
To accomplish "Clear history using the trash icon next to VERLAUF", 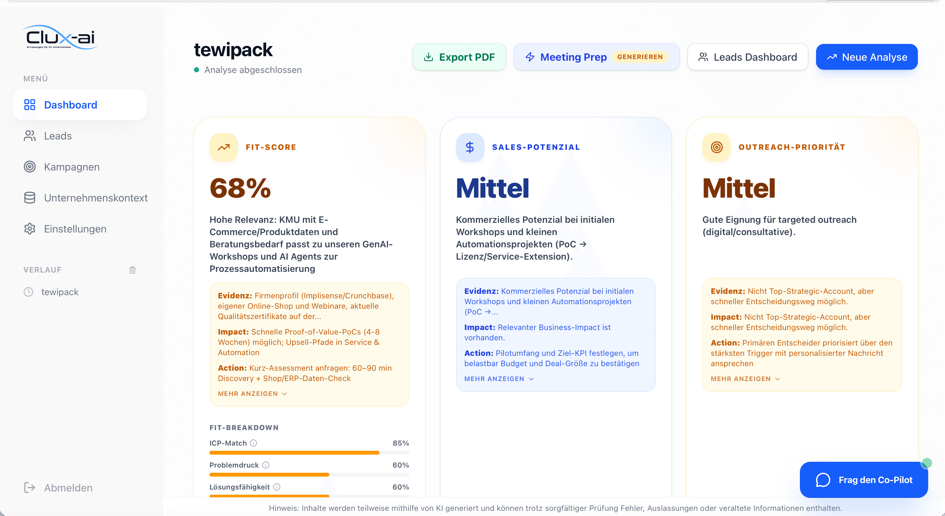I will coord(133,270).
